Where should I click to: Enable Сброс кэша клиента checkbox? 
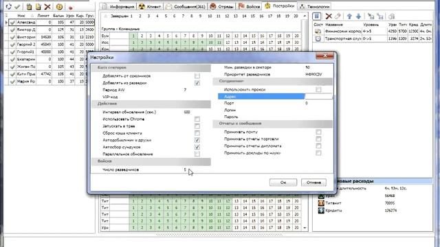(197, 133)
